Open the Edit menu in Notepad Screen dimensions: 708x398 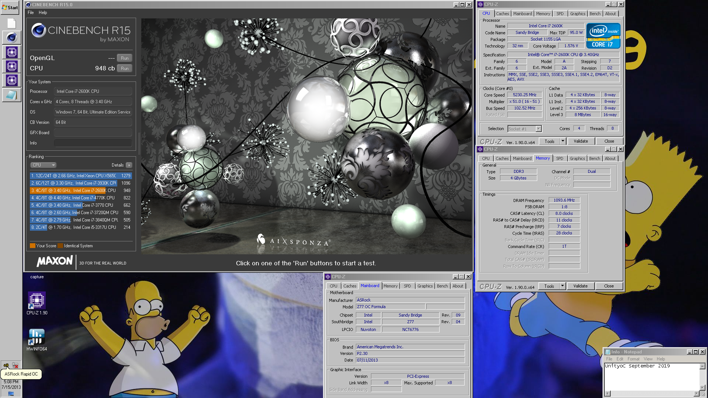[x=620, y=359]
